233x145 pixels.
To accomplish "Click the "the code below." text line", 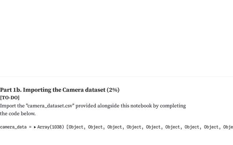I will pos(18,113).
